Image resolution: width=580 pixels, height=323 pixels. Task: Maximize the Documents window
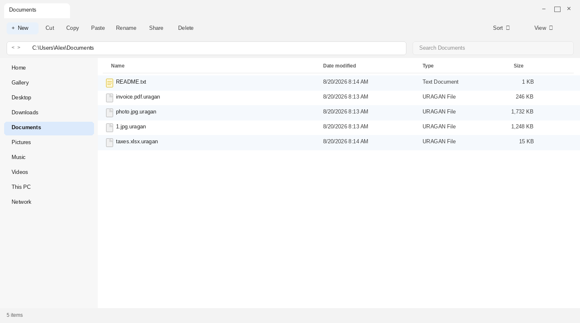(x=557, y=9)
